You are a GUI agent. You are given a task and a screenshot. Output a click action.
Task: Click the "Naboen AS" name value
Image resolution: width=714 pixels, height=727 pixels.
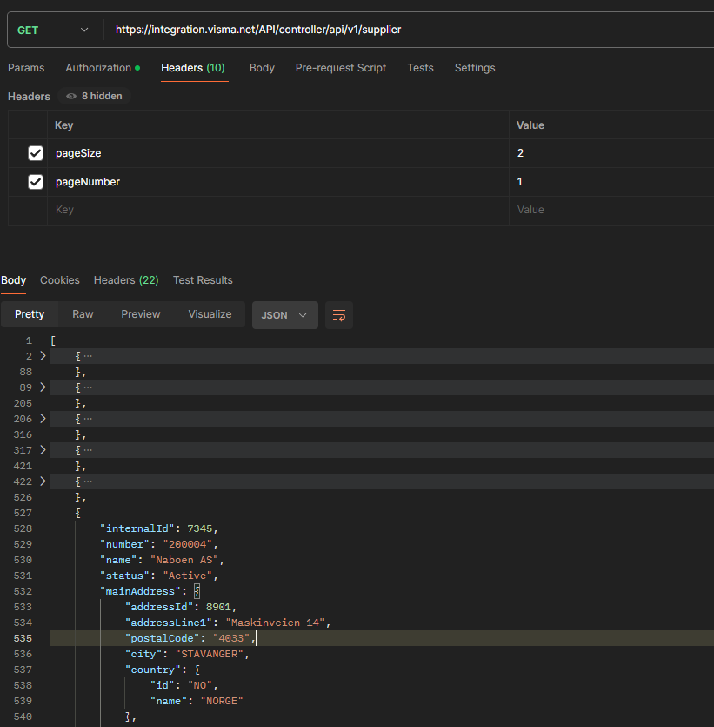(x=184, y=560)
